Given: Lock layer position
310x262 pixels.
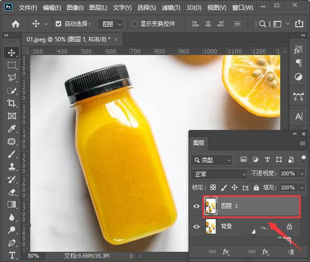Looking at the screenshot, I should click(234, 187).
